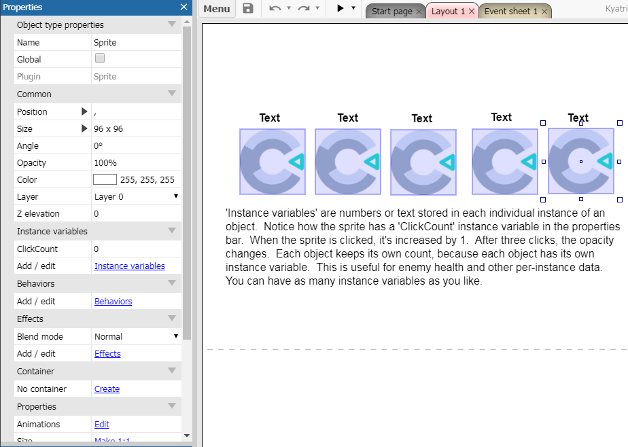
Task: Create a container via the Create link
Action: (x=107, y=389)
